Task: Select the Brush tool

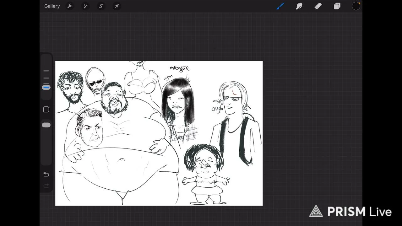Action: 280,6
